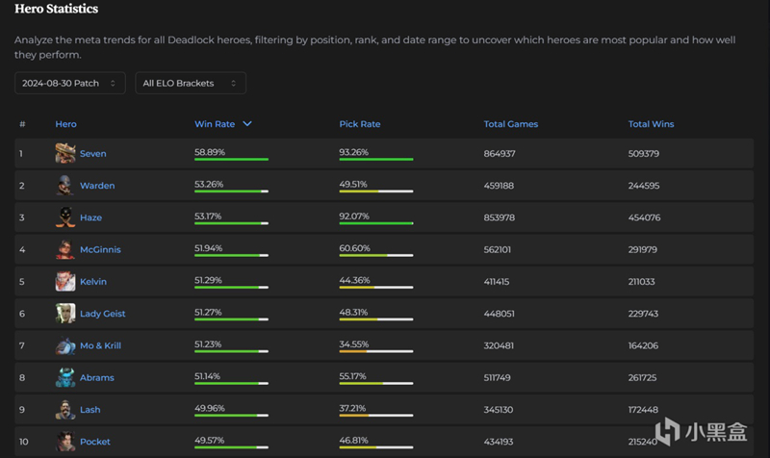
Task: Open the All ELO Brackets dropdown
Action: click(191, 83)
